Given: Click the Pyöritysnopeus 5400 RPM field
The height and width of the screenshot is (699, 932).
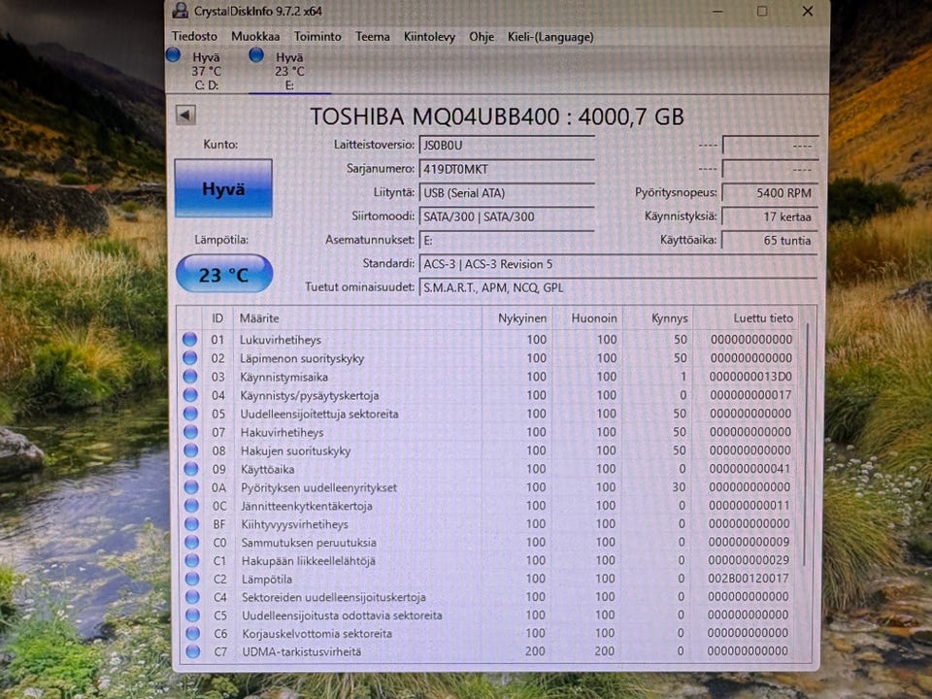Looking at the screenshot, I should click(x=770, y=192).
